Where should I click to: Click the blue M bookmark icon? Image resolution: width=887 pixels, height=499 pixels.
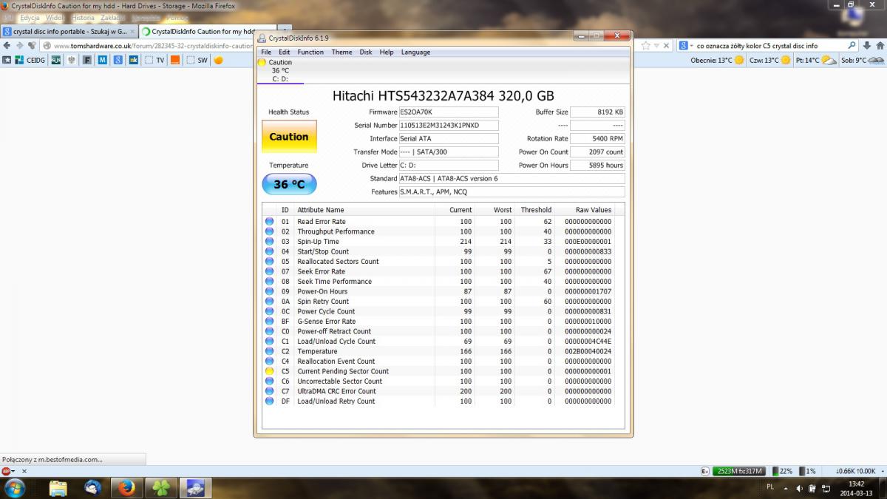coord(102,61)
